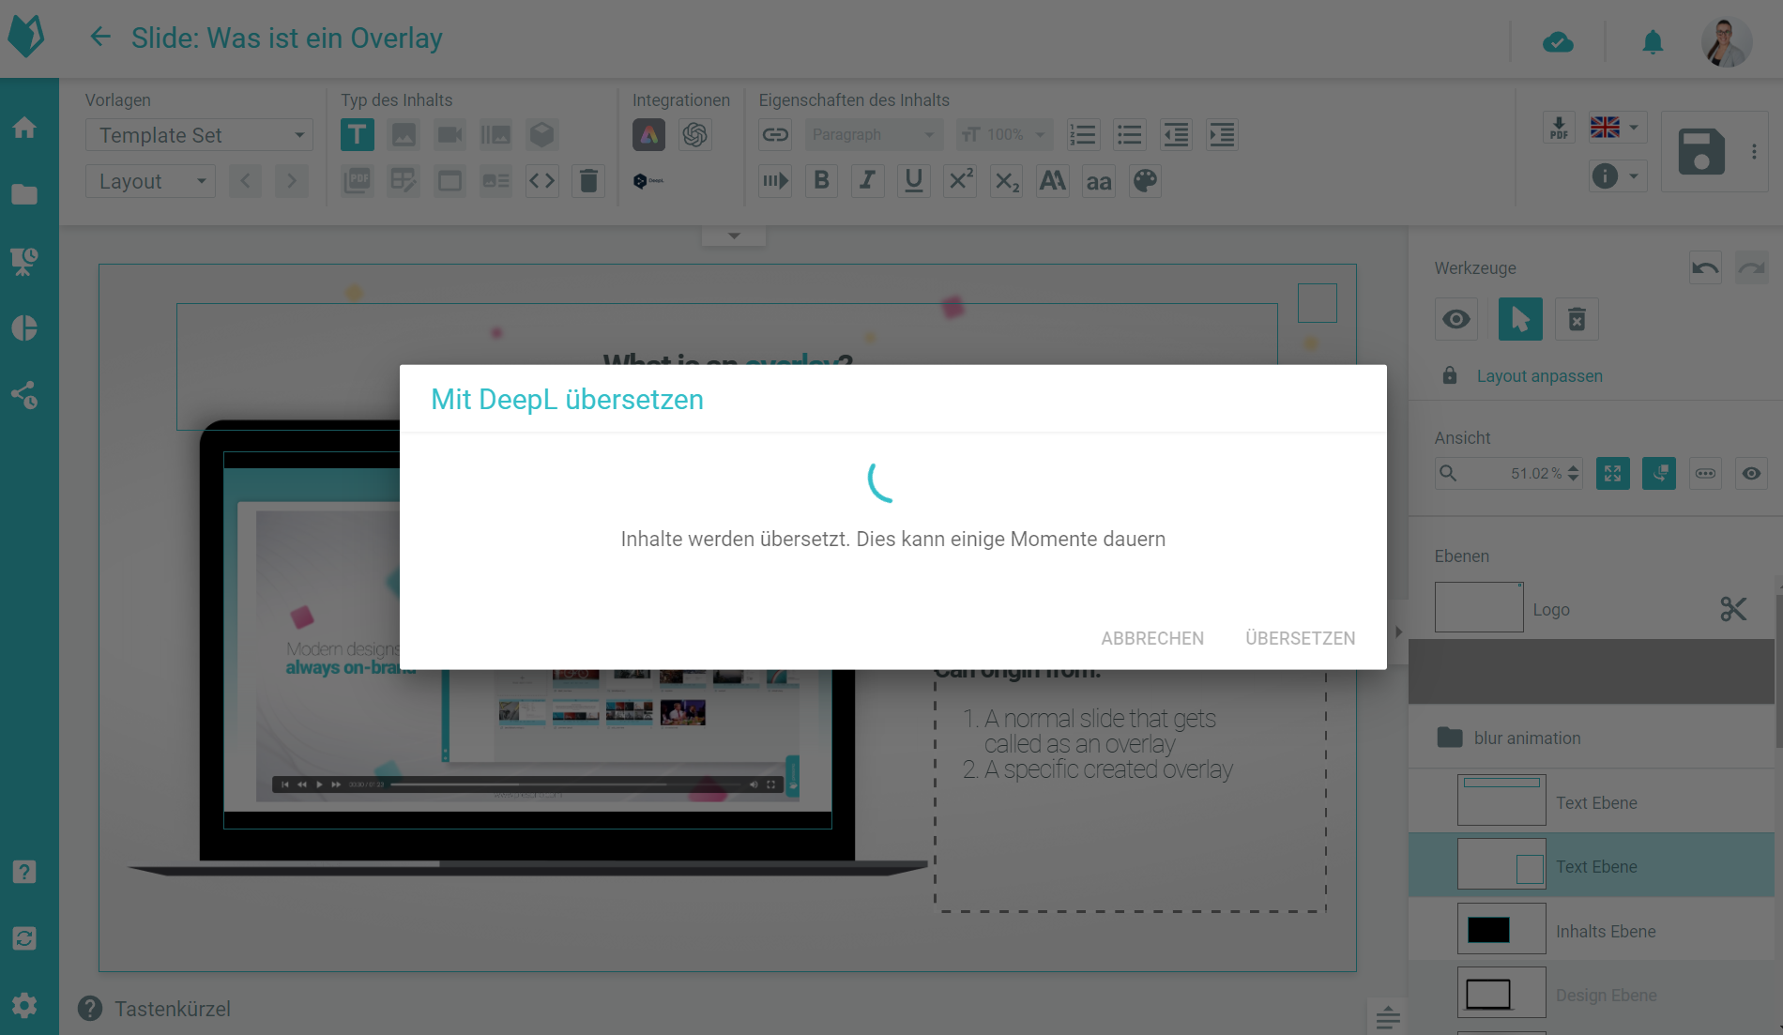The height and width of the screenshot is (1035, 1783).
Task: Open the DeepL integration icon
Action: (648, 181)
